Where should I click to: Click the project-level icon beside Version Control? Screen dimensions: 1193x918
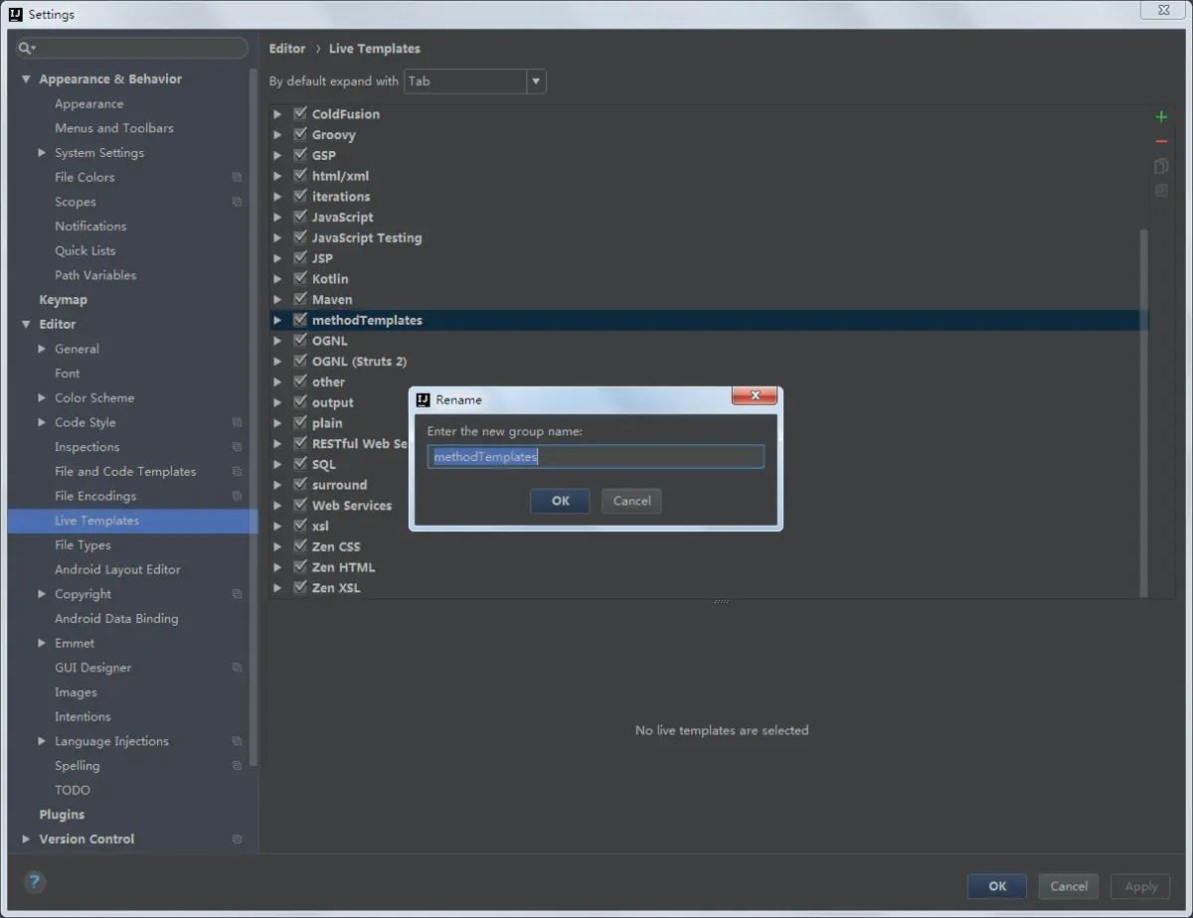click(237, 840)
